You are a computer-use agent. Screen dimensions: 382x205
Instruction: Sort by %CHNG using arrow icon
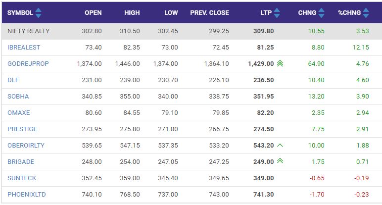(x=366, y=13)
